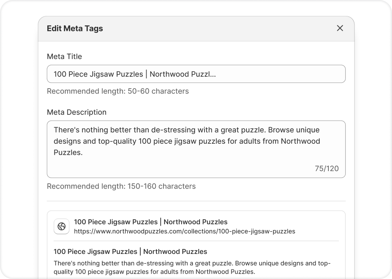This screenshot has width=392, height=279.
Task: Click the 'Edit Meta Tags' dialog heading
Action: pyautogui.click(x=75, y=29)
